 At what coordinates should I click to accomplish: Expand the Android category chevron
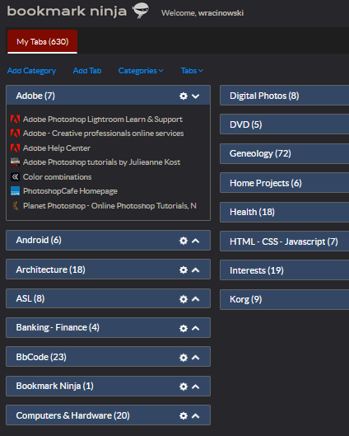pos(195,241)
